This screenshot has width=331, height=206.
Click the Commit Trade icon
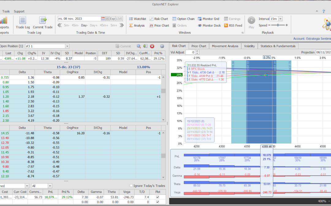click(x=43, y=23)
